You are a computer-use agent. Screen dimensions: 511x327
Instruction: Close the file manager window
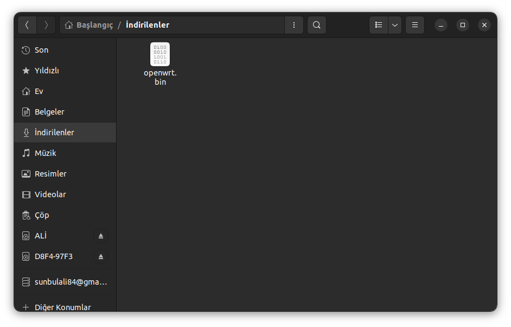pos(484,25)
